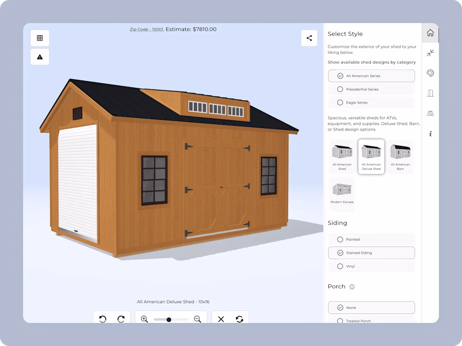Click the warning triangle icon
462x346 pixels.
[40, 57]
